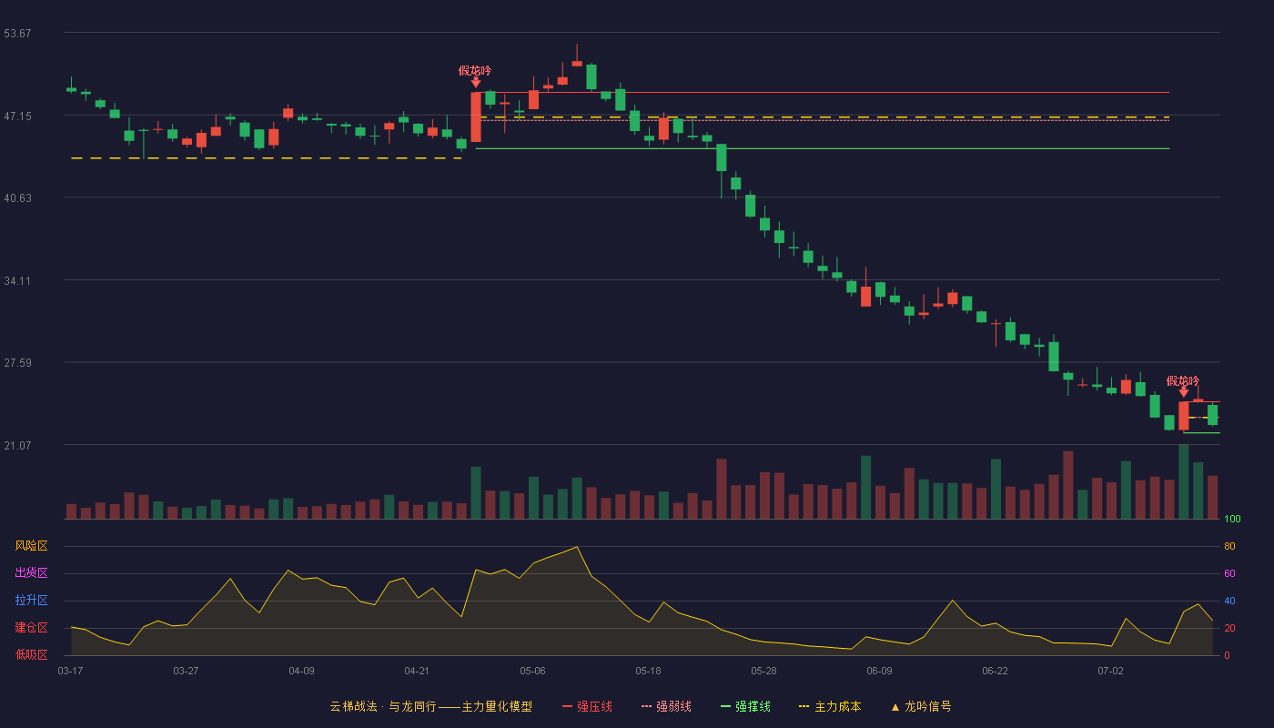Toggle the 强压线 legend item
This screenshot has width=1274, height=728.
(587, 706)
